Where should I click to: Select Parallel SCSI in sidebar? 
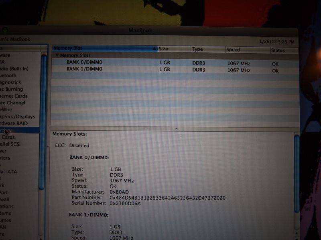[x=10, y=144]
